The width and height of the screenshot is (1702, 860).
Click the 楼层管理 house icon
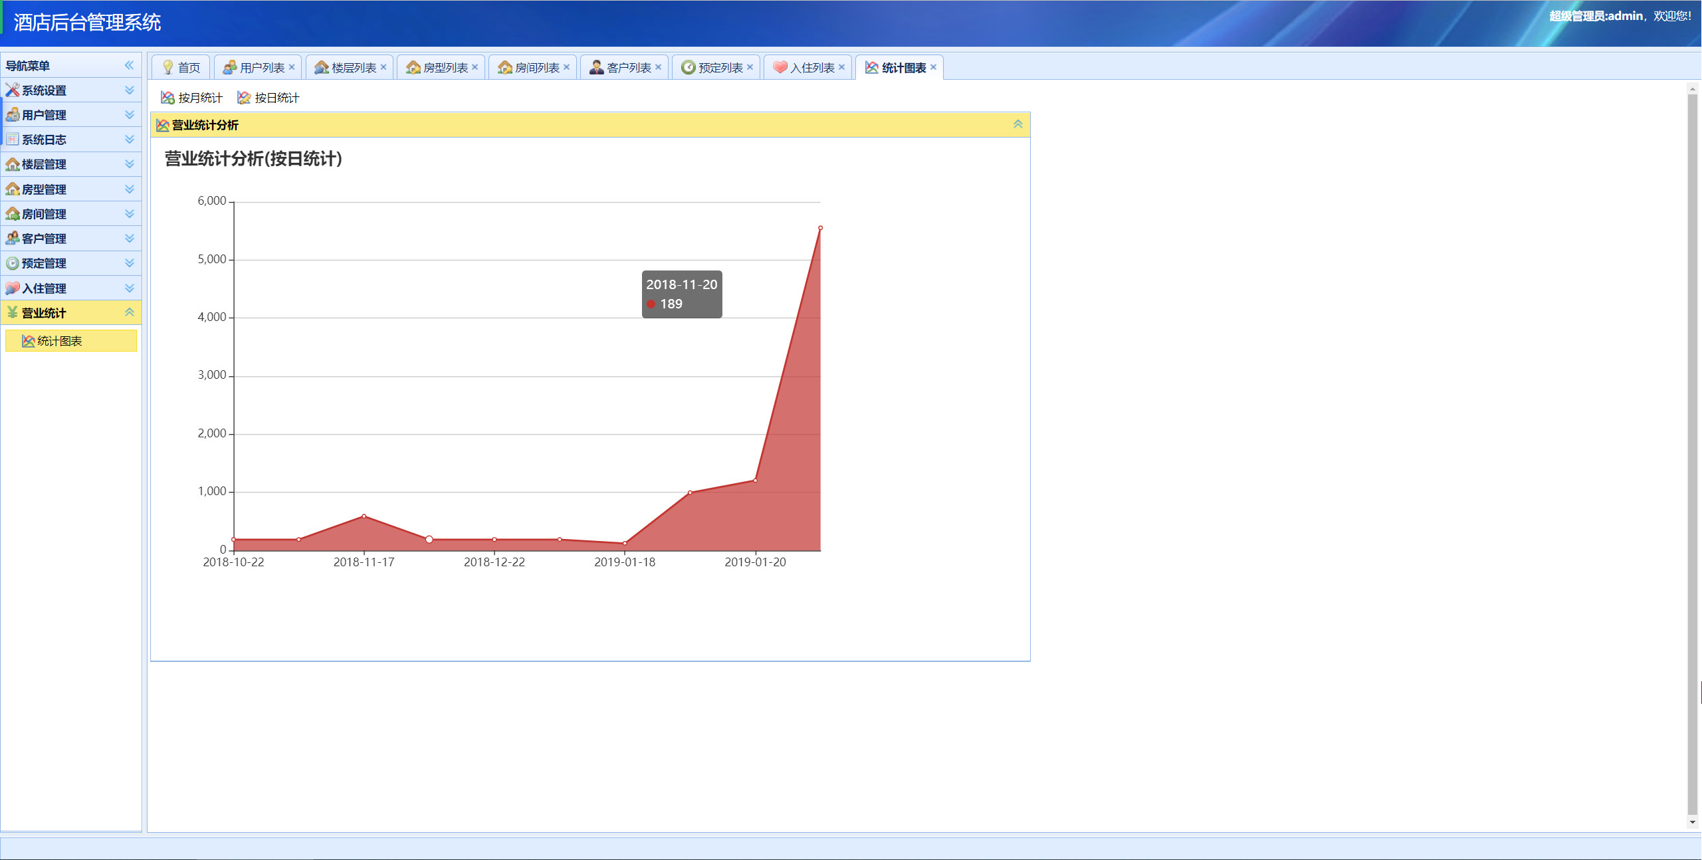click(x=12, y=163)
